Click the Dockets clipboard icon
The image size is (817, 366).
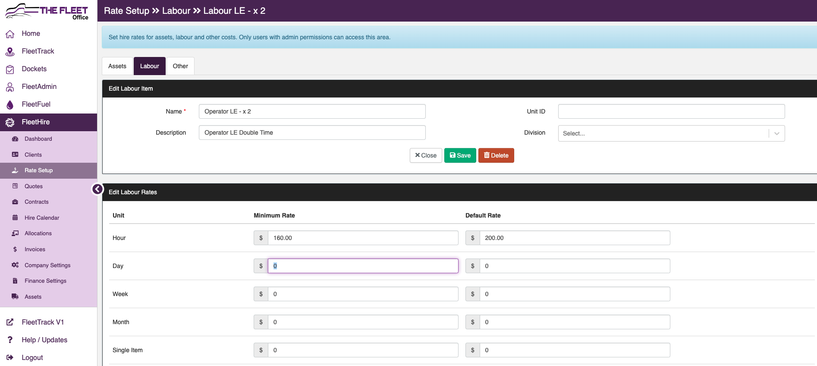point(10,69)
